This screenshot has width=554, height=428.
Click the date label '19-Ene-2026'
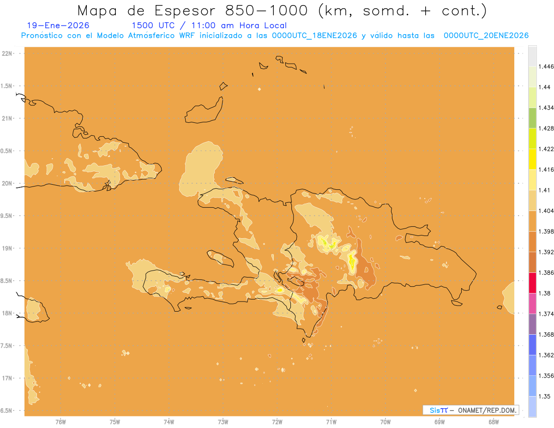click(58, 25)
